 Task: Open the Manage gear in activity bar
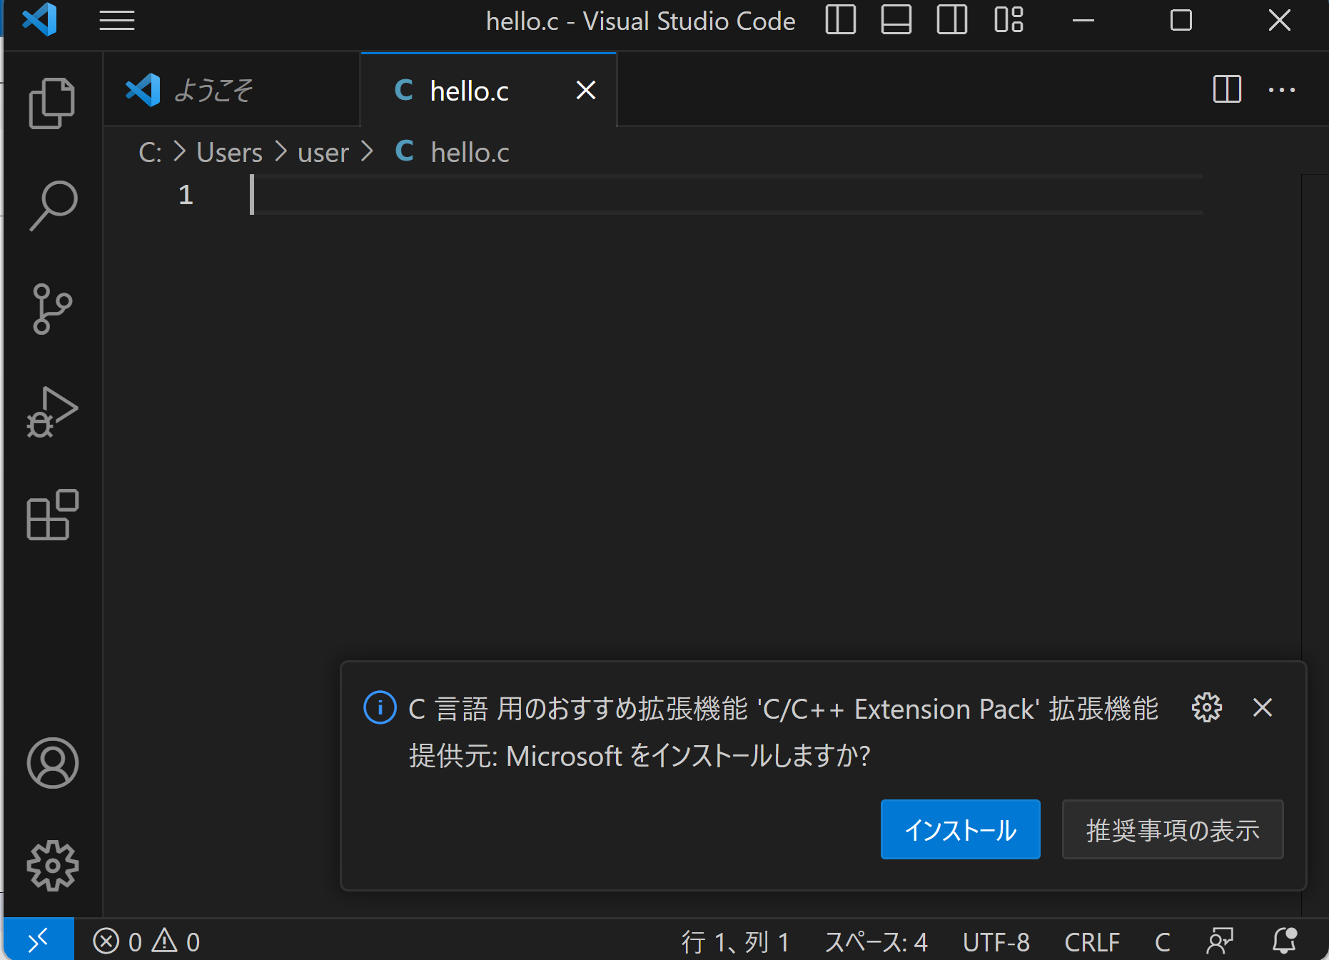click(x=52, y=866)
